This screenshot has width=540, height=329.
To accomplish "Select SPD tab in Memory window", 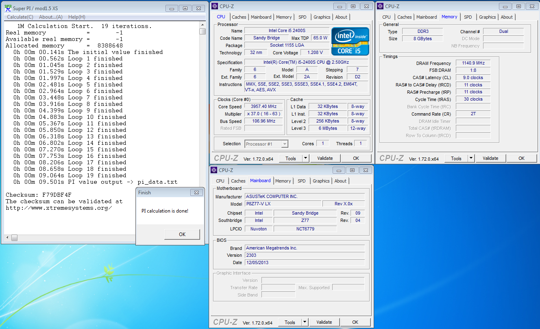I will [x=468, y=17].
